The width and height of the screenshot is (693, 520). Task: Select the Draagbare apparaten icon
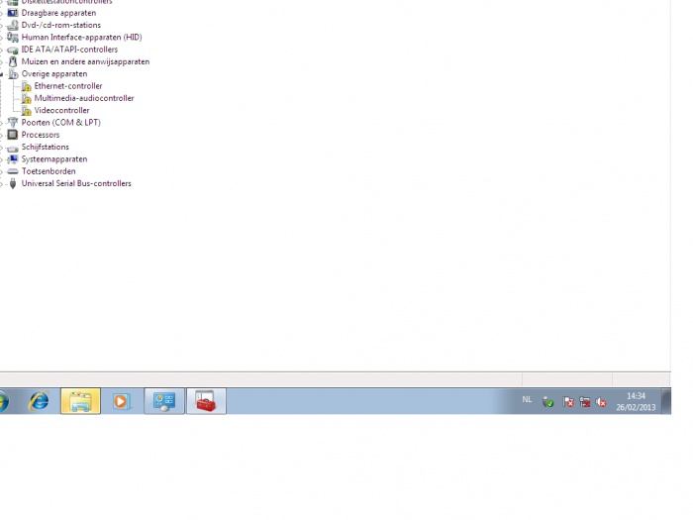point(13,13)
